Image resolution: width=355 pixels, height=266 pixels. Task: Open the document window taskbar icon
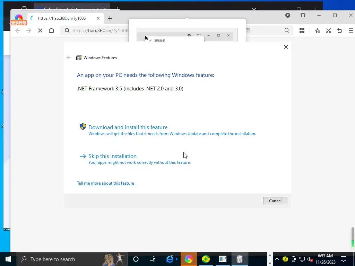[223, 259]
